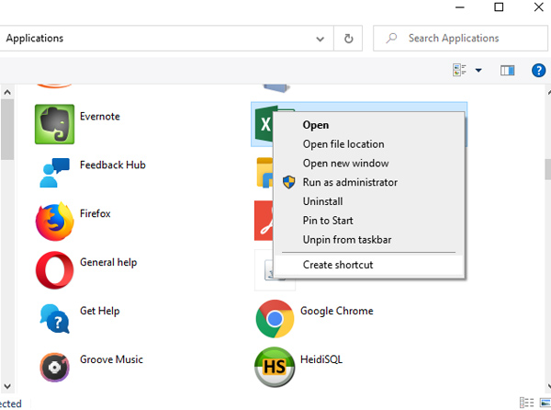Screen dimensions: 551x410
Task: Select the General help label
Action: pos(108,262)
